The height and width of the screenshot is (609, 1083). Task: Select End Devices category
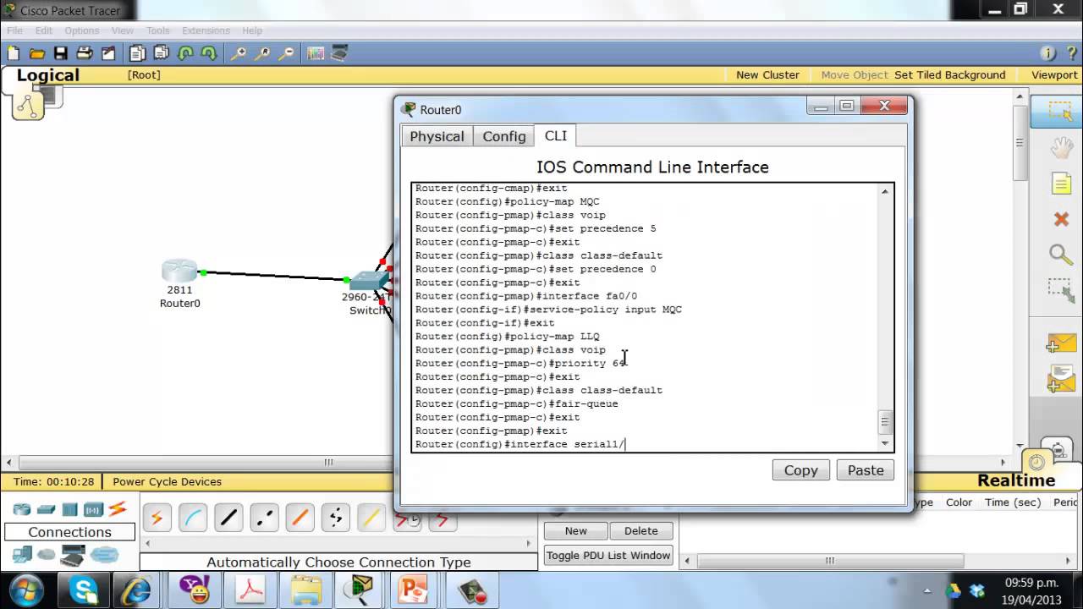click(22, 555)
